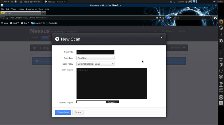
Task: Click the clock showing 03:09
Action: [x=220, y=2]
